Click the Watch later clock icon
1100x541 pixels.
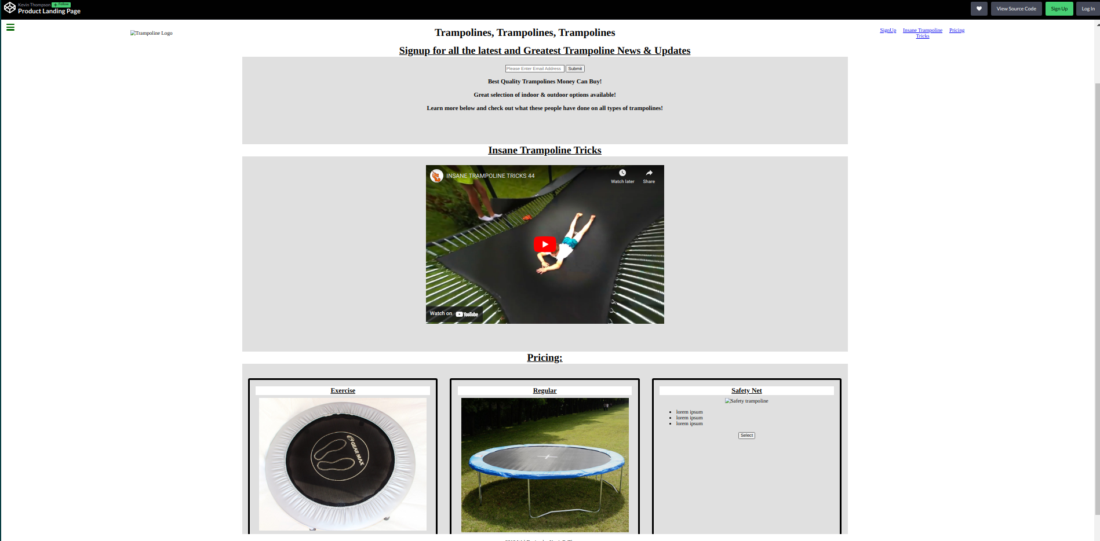622,173
